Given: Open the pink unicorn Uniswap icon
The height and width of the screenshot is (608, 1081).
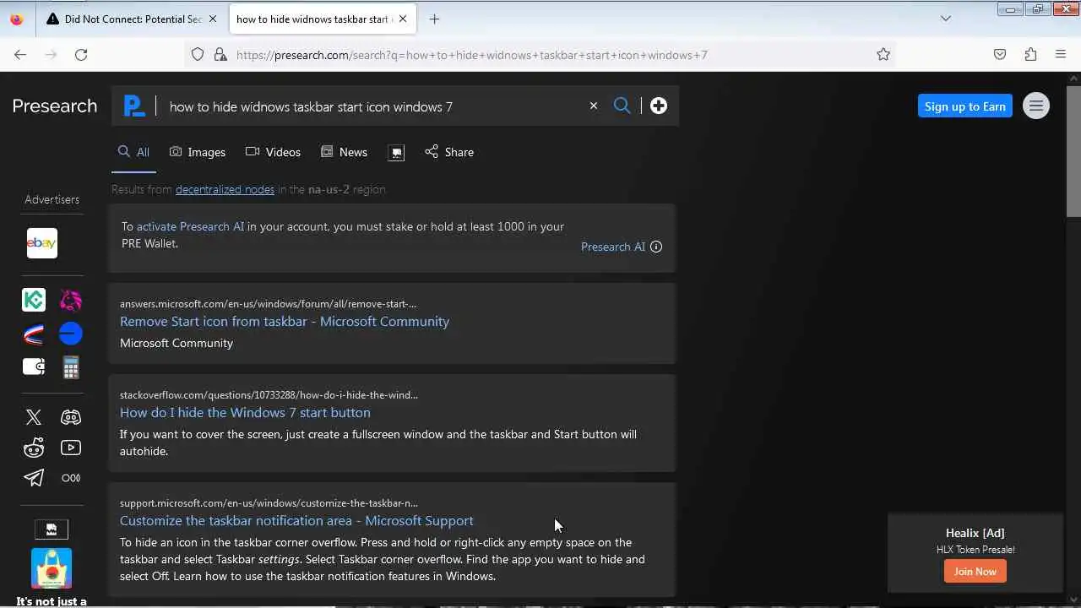Looking at the screenshot, I should pyautogui.click(x=71, y=300).
